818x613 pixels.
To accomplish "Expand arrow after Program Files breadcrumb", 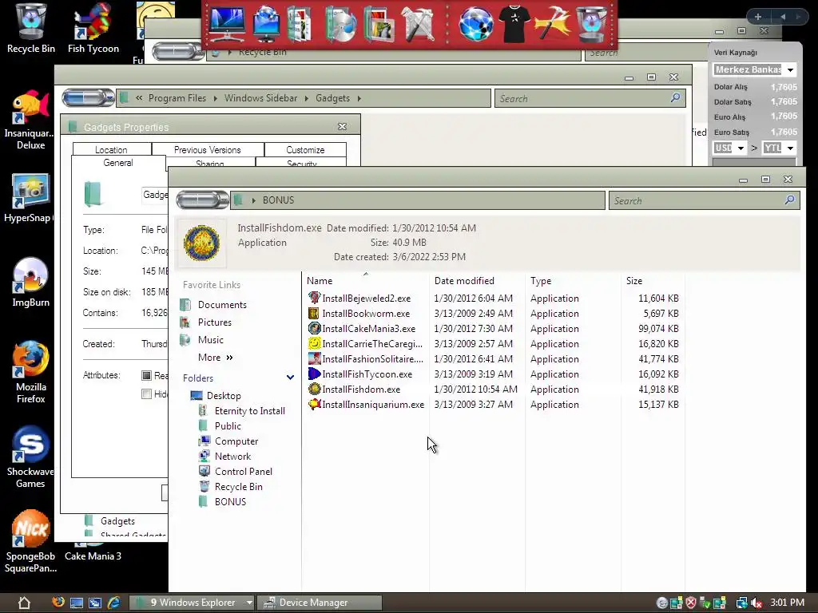I will pos(215,98).
